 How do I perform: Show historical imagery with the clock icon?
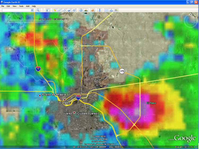pyautogui.click(x=81, y=10)
